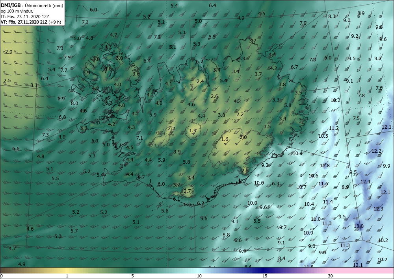Click the '3.1' value on the map
The image size is (394, 279).
tap(34, 85)
